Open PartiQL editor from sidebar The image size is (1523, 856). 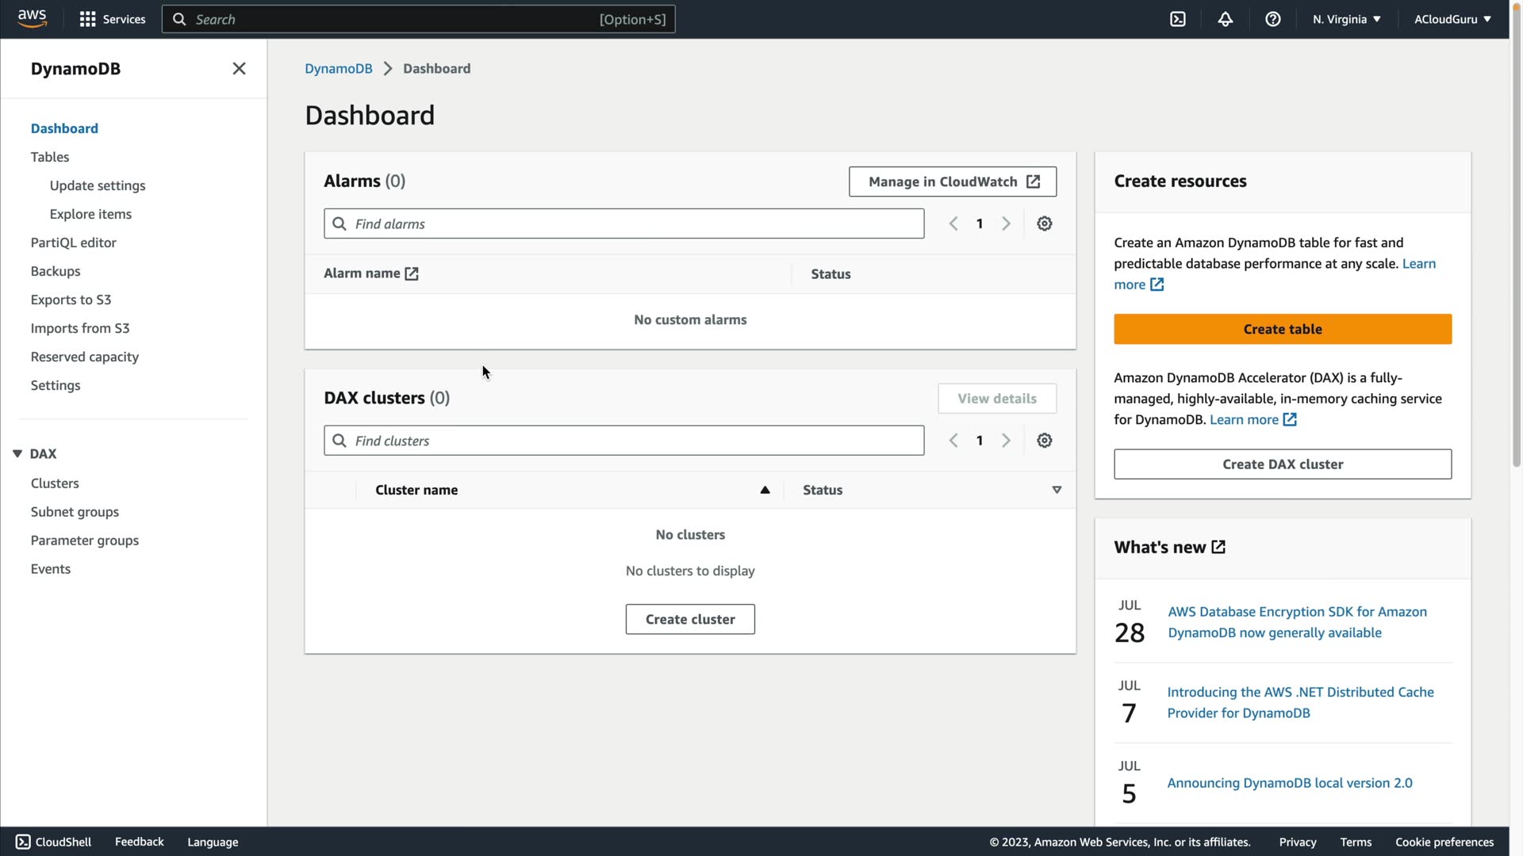pos(74,243)
